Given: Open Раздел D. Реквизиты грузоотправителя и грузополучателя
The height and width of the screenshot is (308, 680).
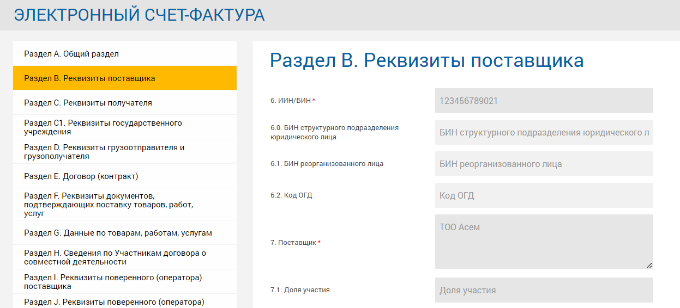Looking at the screenshot, I should [x=125, y=152].
